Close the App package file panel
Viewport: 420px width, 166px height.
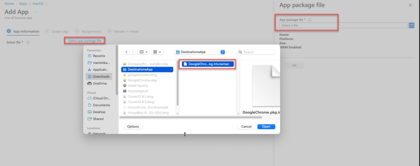click(x=410, y=5)
